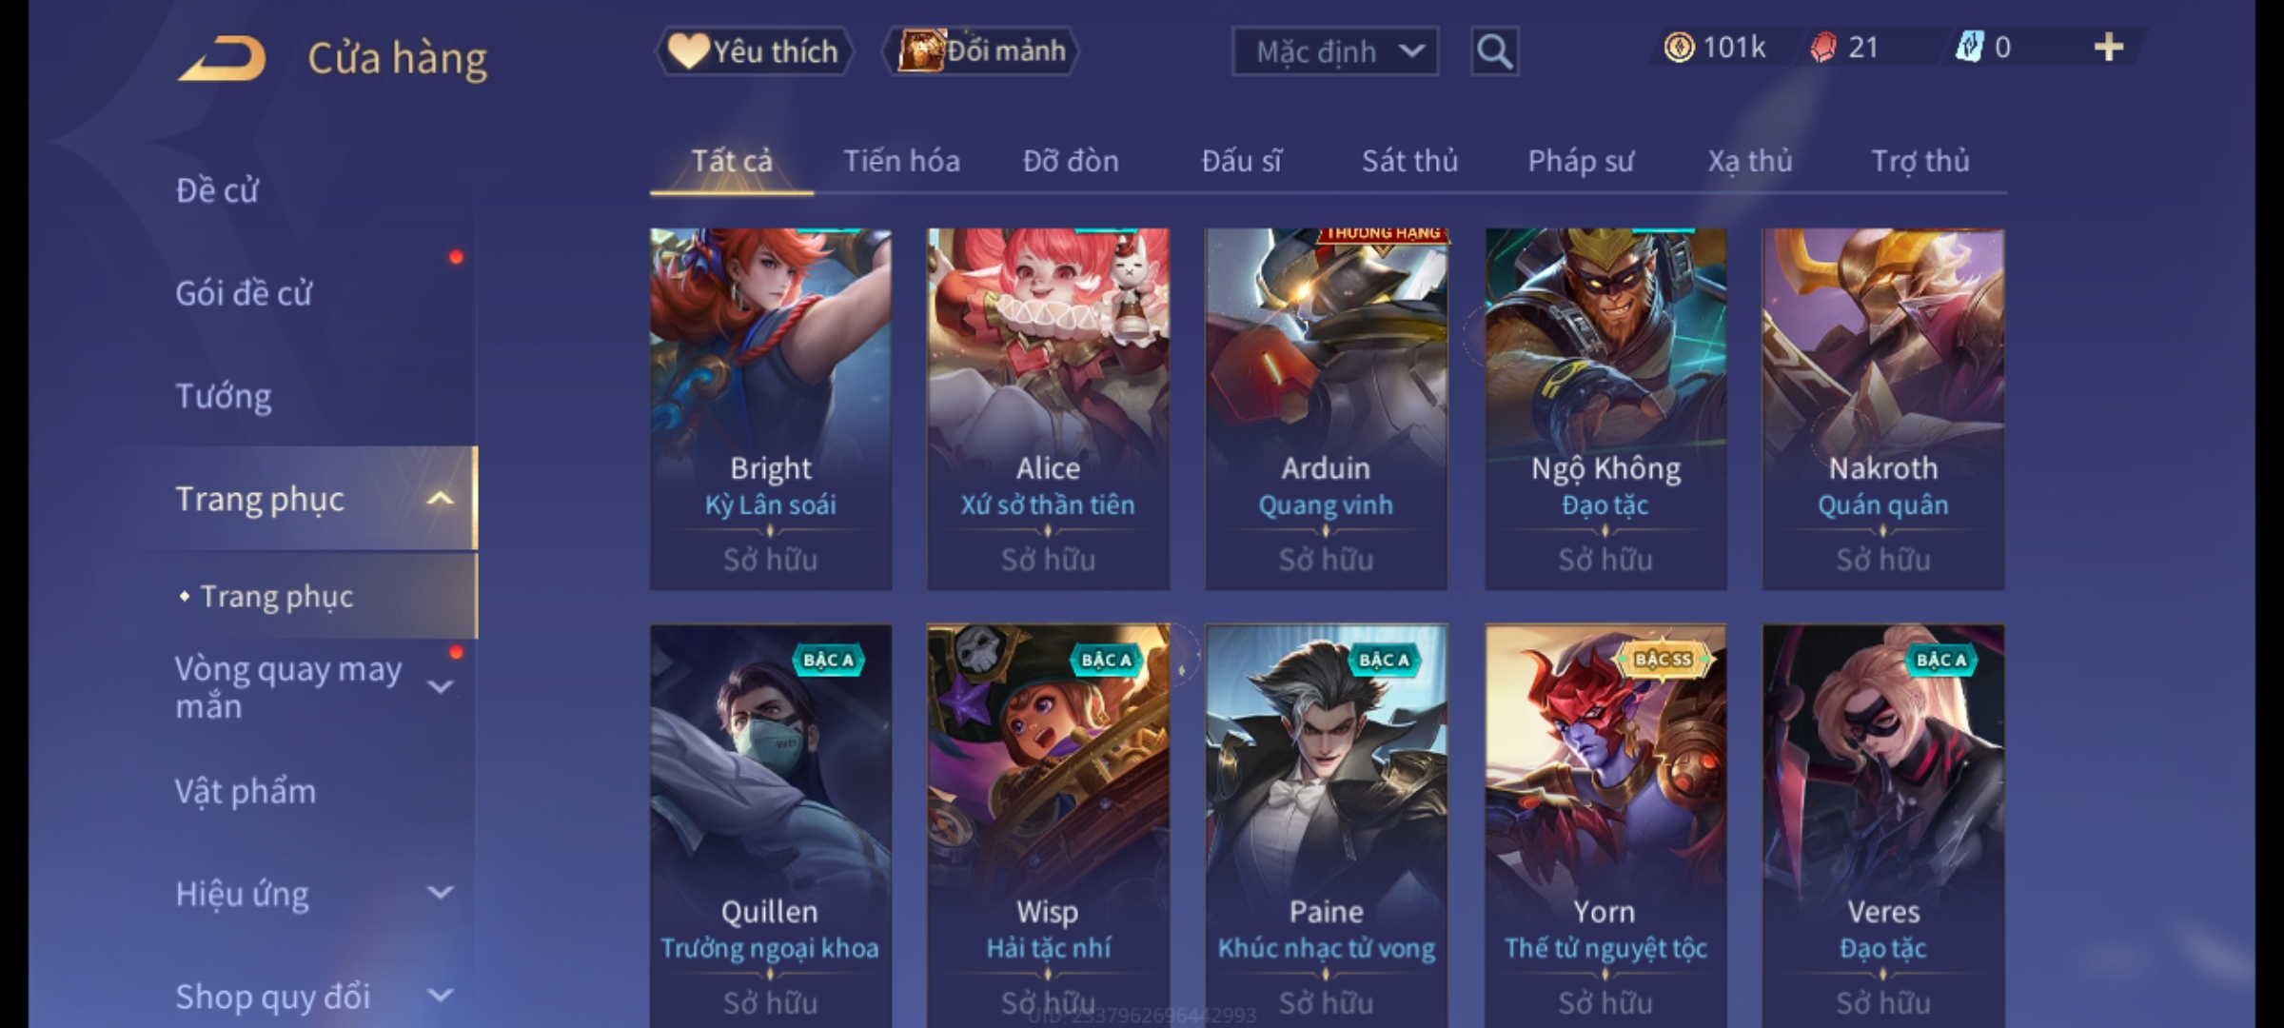Open Đổi mảnh fragment exchange chest

pyautogui.click(x=982, y=51)
